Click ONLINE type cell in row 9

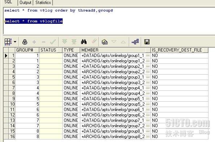tap(71, 99)
